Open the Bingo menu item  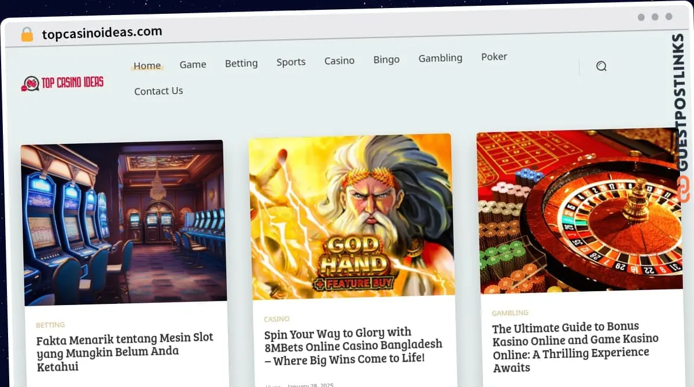pyautogui.click(x=386, y=59)
